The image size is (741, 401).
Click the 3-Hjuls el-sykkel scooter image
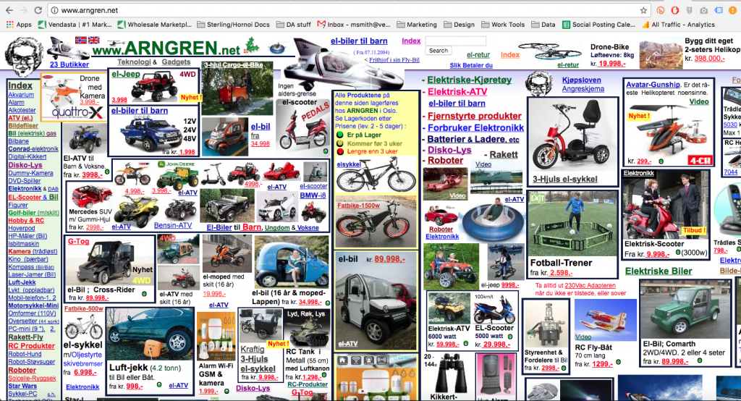572,136
